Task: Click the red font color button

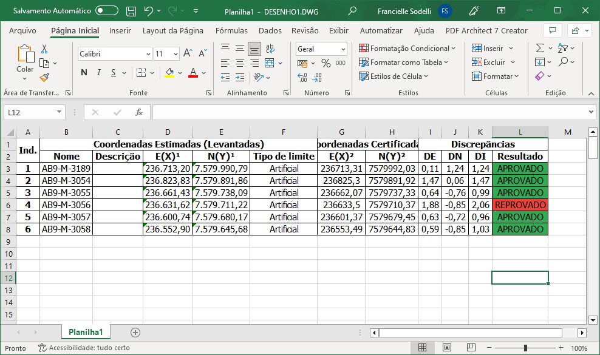Action: point(193,73)
